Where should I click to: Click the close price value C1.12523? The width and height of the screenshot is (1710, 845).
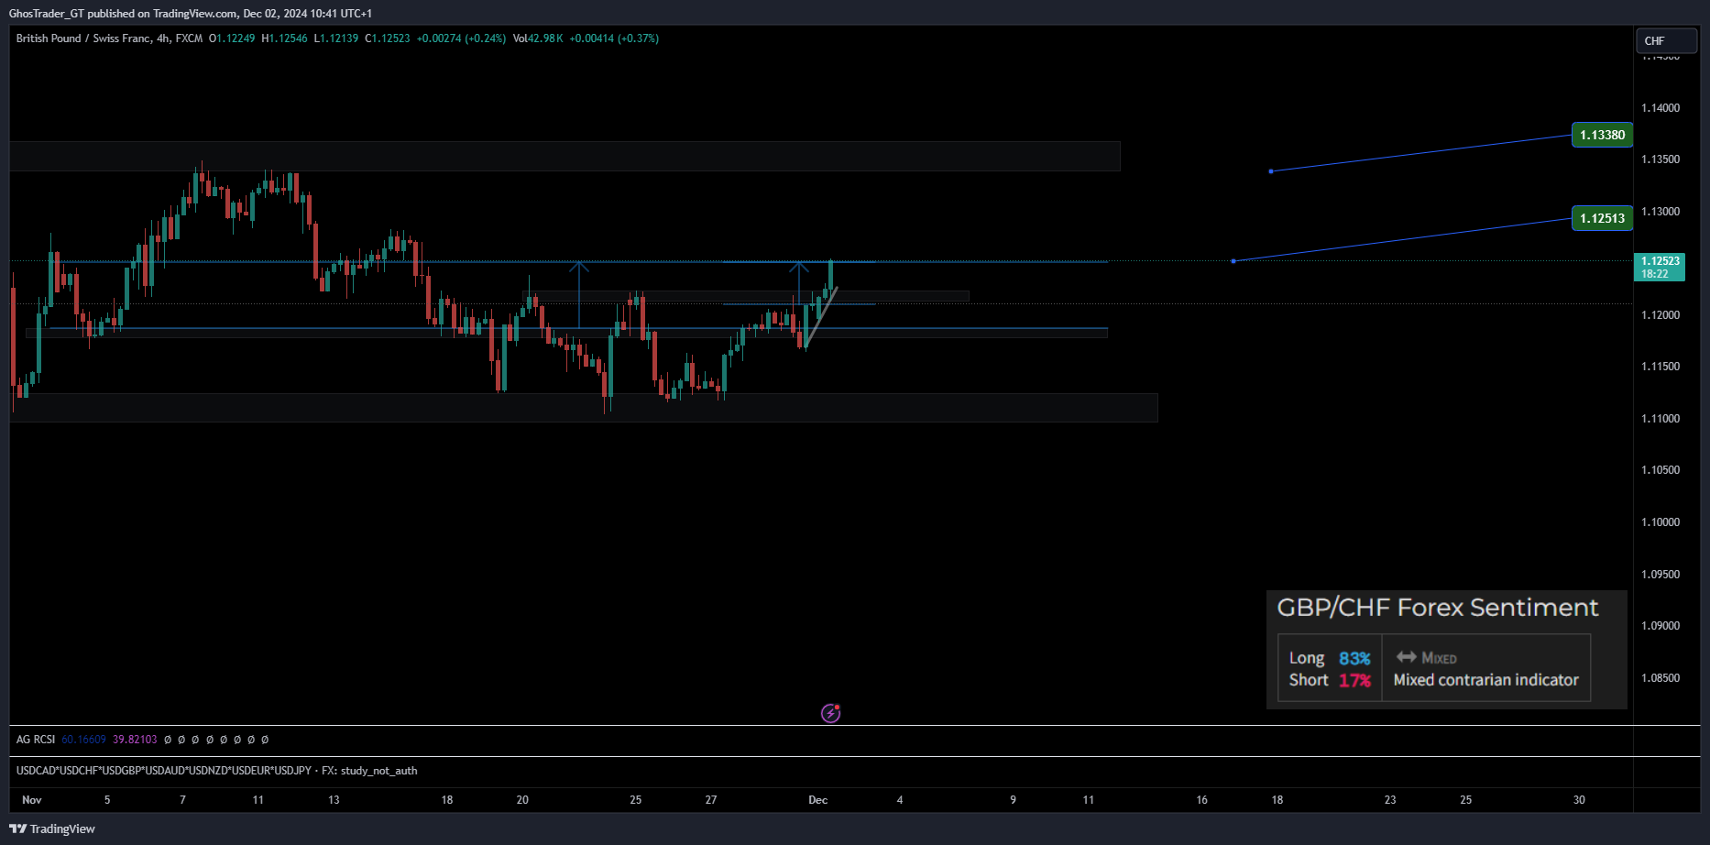point(388,38)
